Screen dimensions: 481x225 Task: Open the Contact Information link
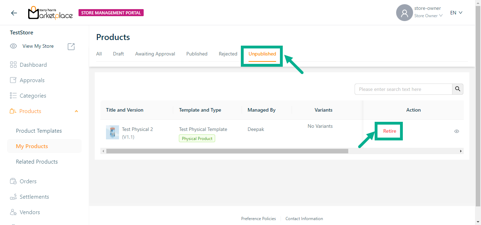point(304,219)
